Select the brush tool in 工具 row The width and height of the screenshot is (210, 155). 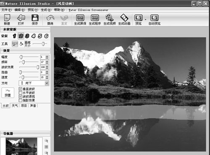[x=15, y=44]
